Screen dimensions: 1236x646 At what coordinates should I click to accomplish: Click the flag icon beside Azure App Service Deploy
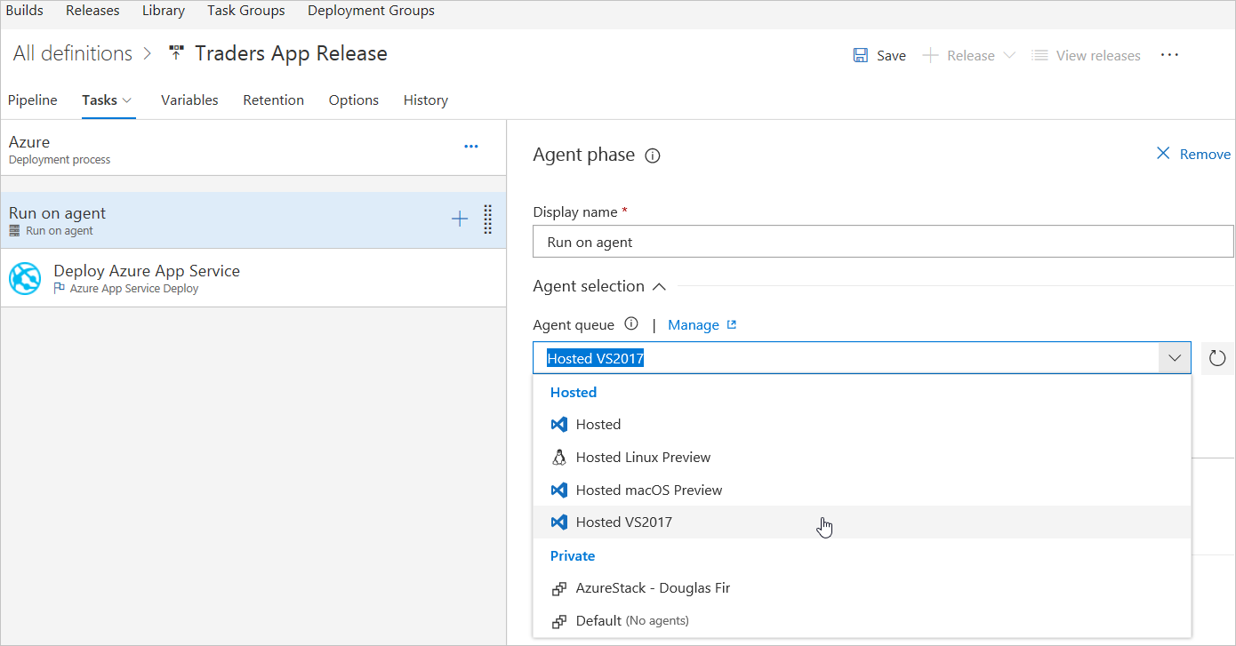(60, 288)
